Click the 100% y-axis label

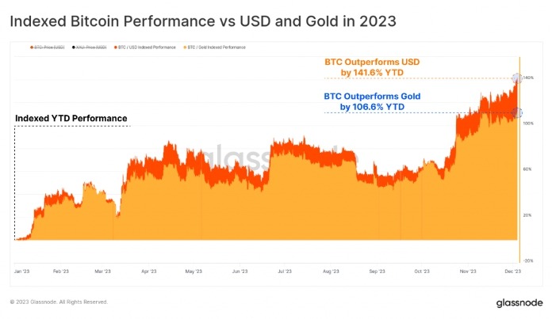(x=528, y=124)
